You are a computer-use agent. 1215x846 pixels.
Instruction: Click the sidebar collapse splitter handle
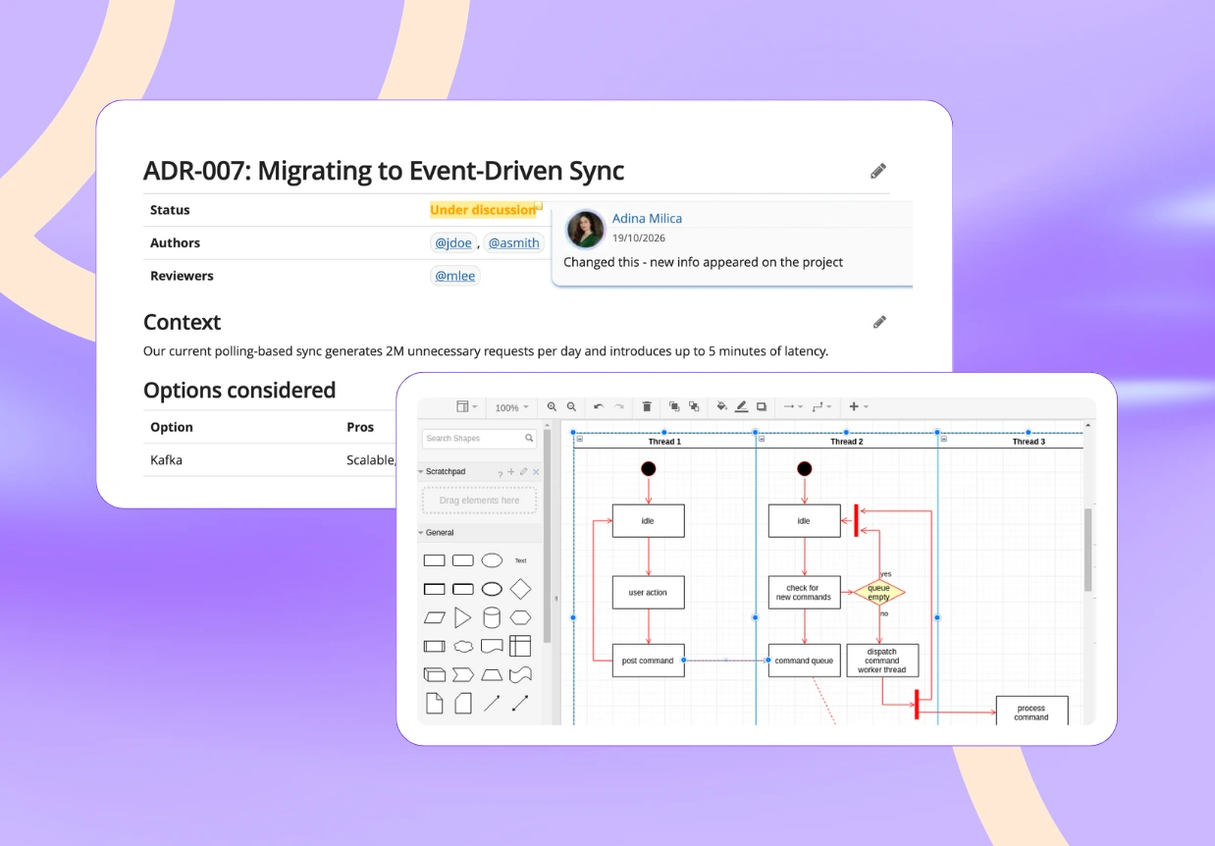point(556,598)
